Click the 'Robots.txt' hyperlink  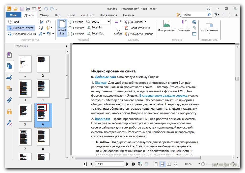(x=102, y=119)
